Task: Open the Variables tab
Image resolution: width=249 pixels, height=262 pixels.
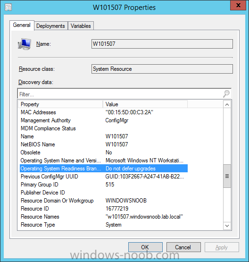Action: (x=81, y=26)
